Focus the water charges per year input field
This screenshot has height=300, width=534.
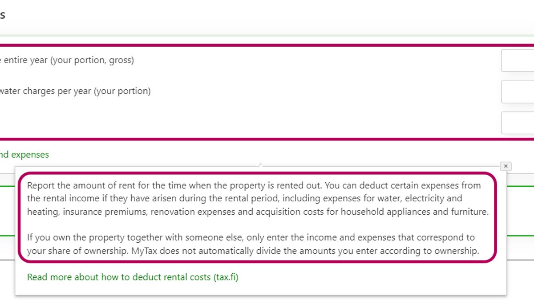pyautogui.click(x=518, y=92)
